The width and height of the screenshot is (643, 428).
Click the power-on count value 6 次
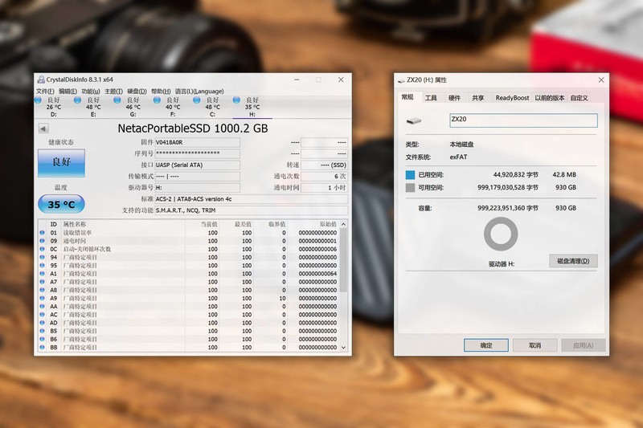tap(324, 176)
